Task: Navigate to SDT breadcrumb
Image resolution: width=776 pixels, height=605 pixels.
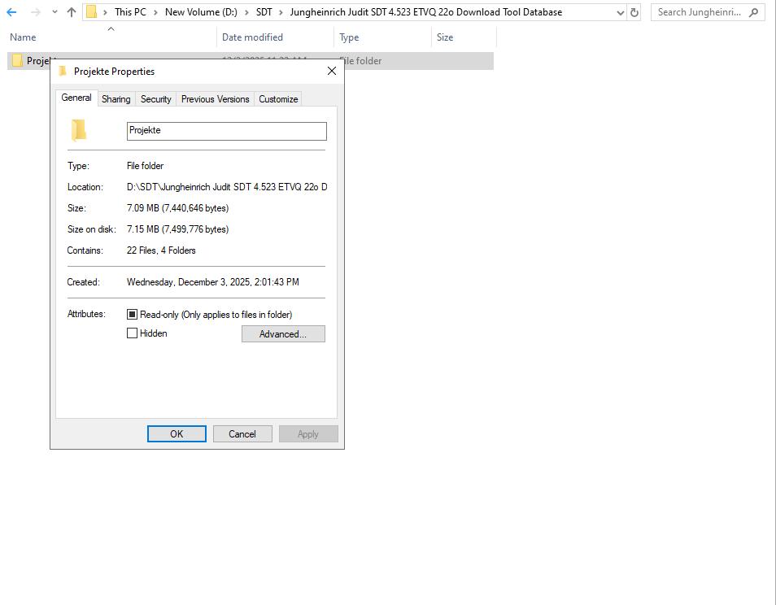Action: point(264,12)
